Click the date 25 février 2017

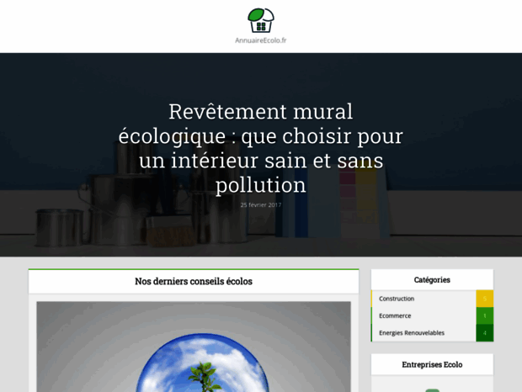(261, 204)
